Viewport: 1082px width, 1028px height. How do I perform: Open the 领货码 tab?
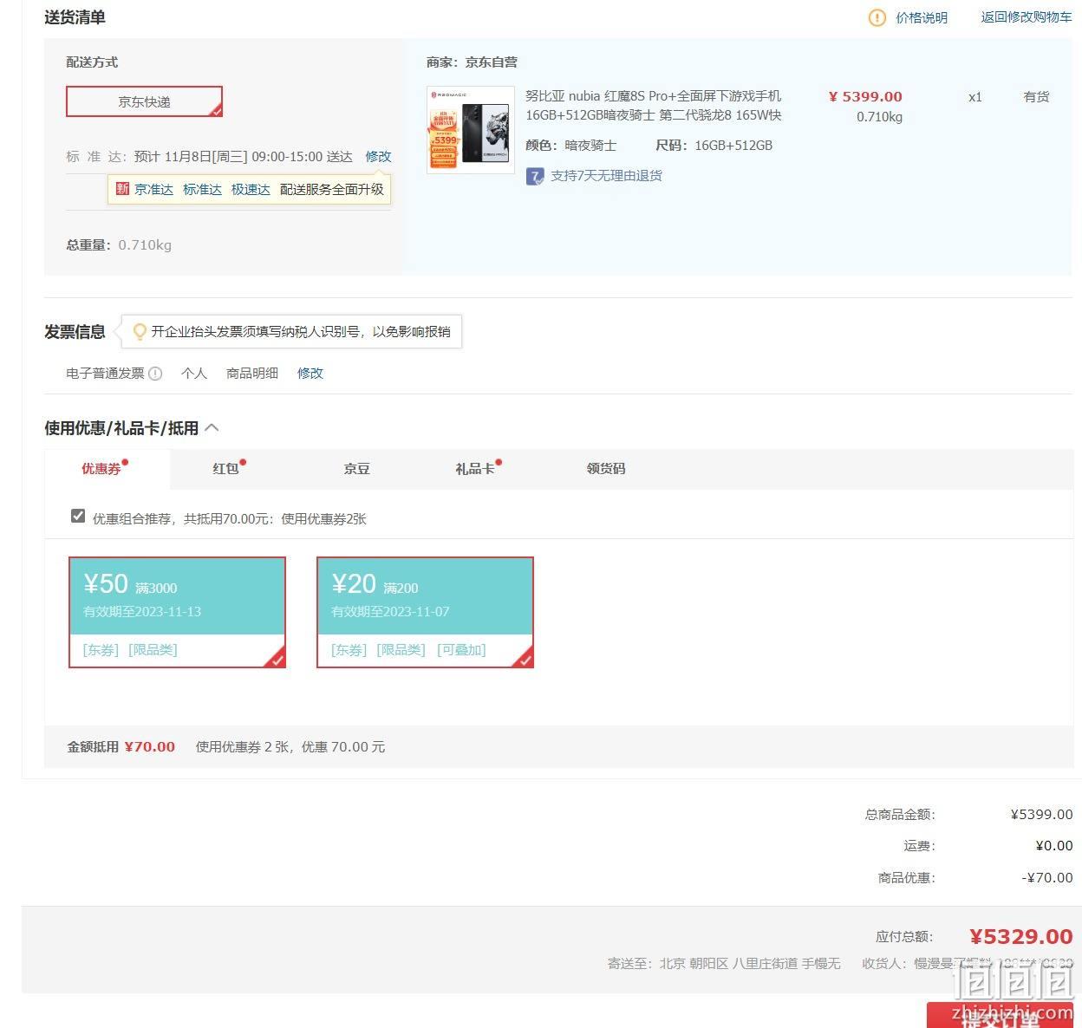click(x=606, y=469)
